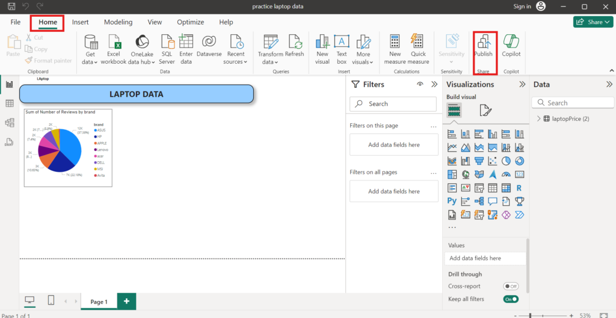
Task: Click the Save icon in title bar
Action: click(x=12, y=6)
